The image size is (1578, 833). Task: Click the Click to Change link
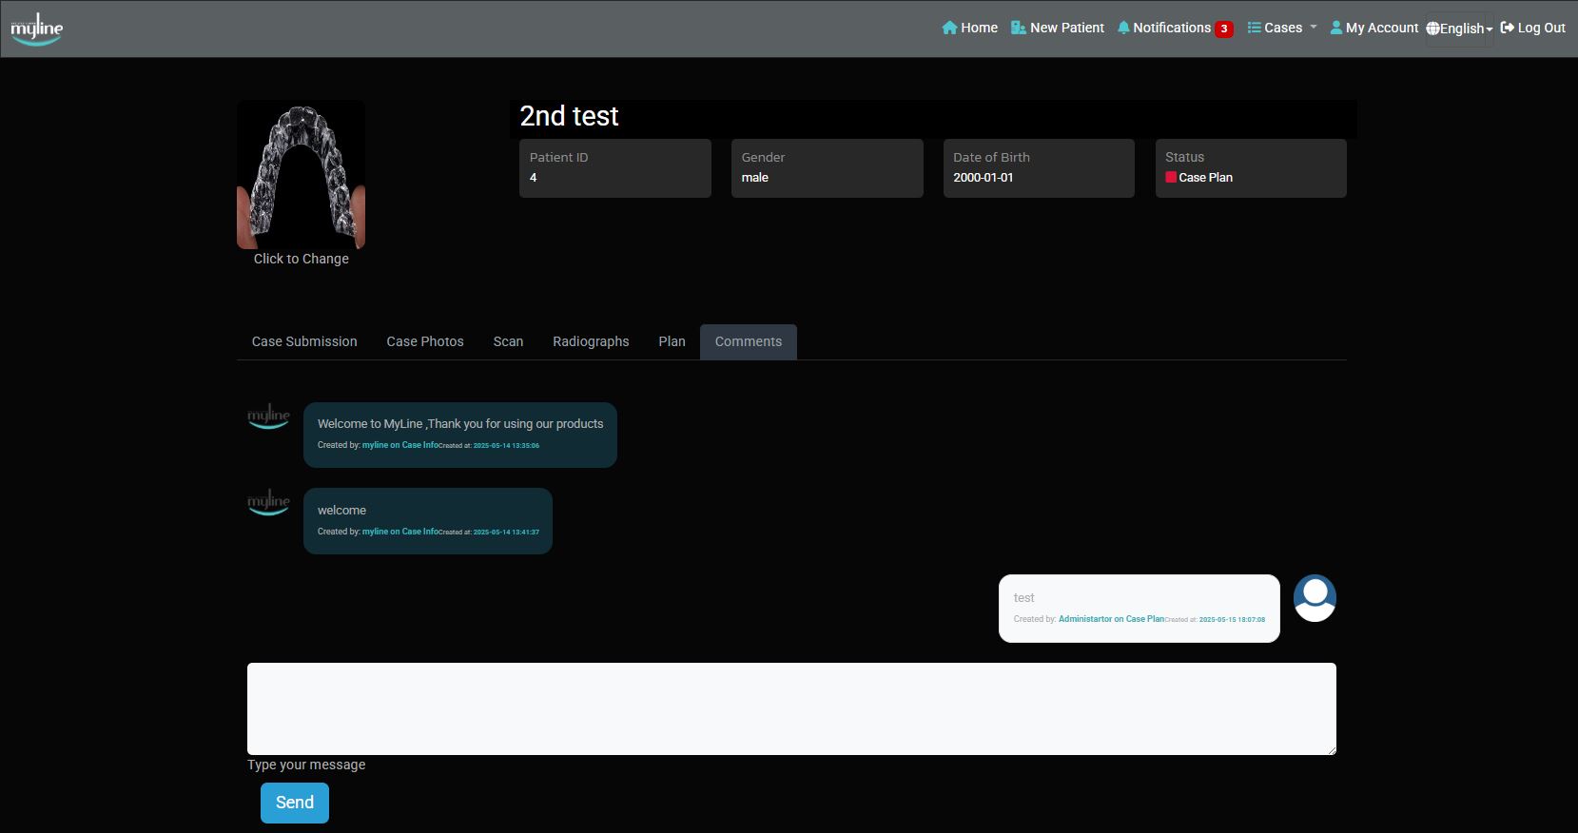(x=301, y=259)
